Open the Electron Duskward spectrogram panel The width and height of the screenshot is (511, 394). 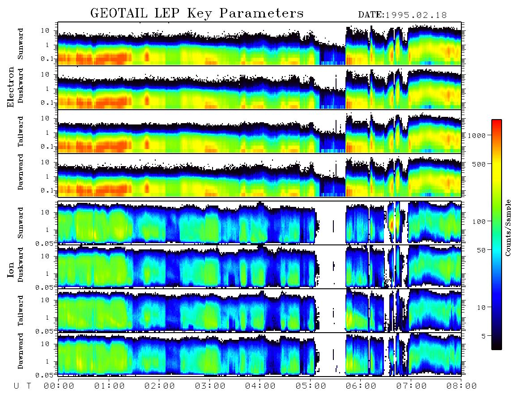tap(260, 87)
